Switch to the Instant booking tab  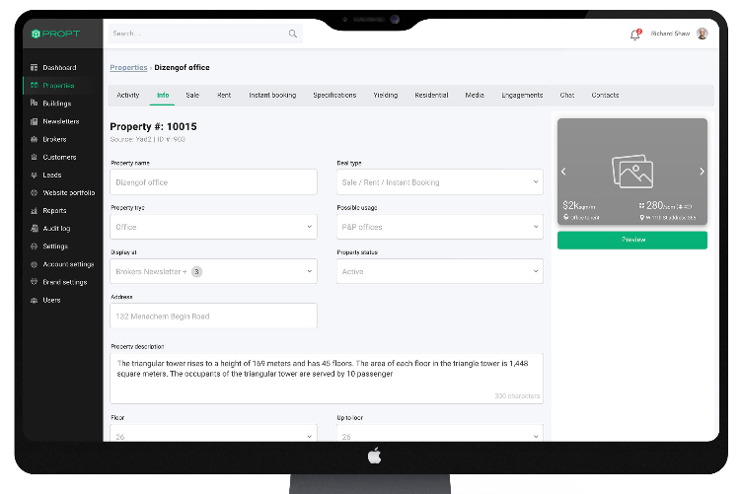272,95
